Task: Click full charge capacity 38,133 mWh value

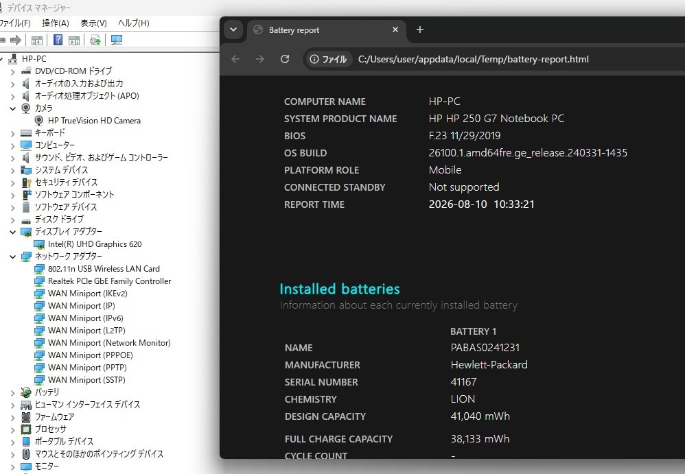Action: click(480, 438)
